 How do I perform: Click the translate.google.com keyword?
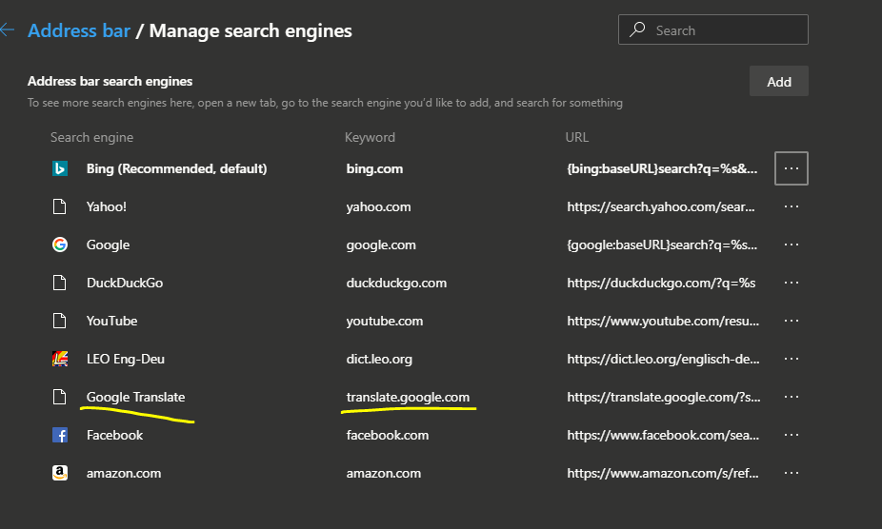[x=408, y=397]
